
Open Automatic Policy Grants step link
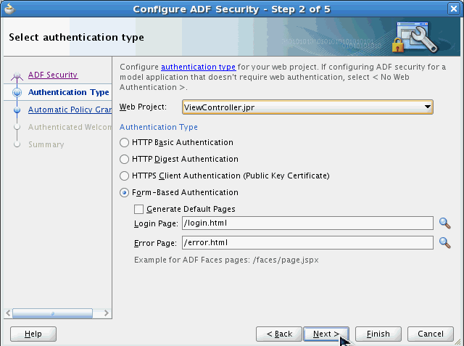coord(70,110)
